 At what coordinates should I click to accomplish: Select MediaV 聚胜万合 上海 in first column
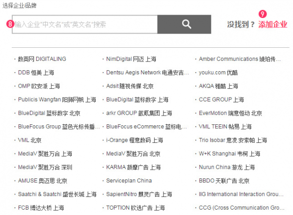click(45, 154)
